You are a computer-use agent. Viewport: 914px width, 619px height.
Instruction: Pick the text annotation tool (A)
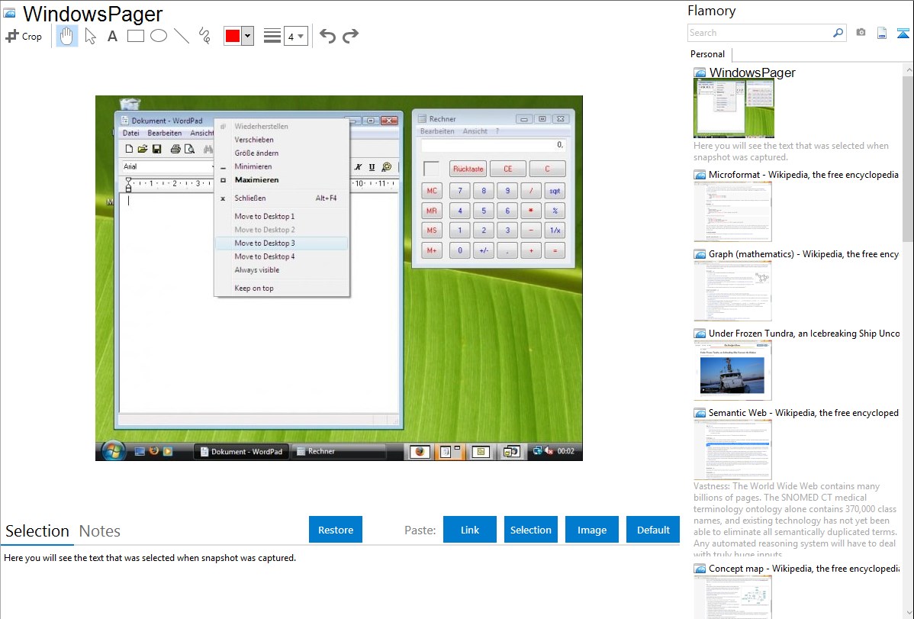coord(112,36)
